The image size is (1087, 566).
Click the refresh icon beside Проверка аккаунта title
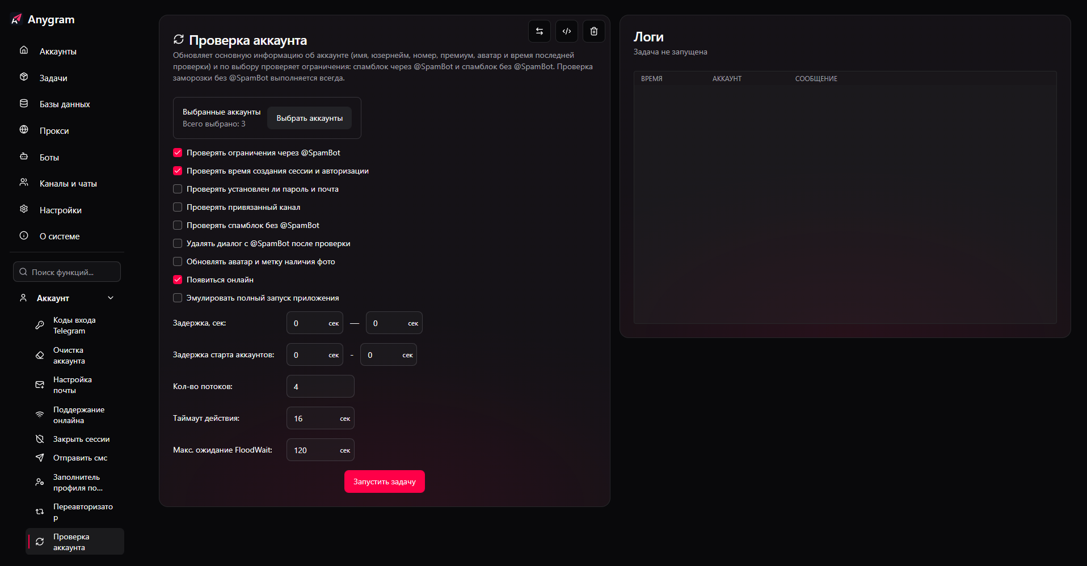(179, 39)
